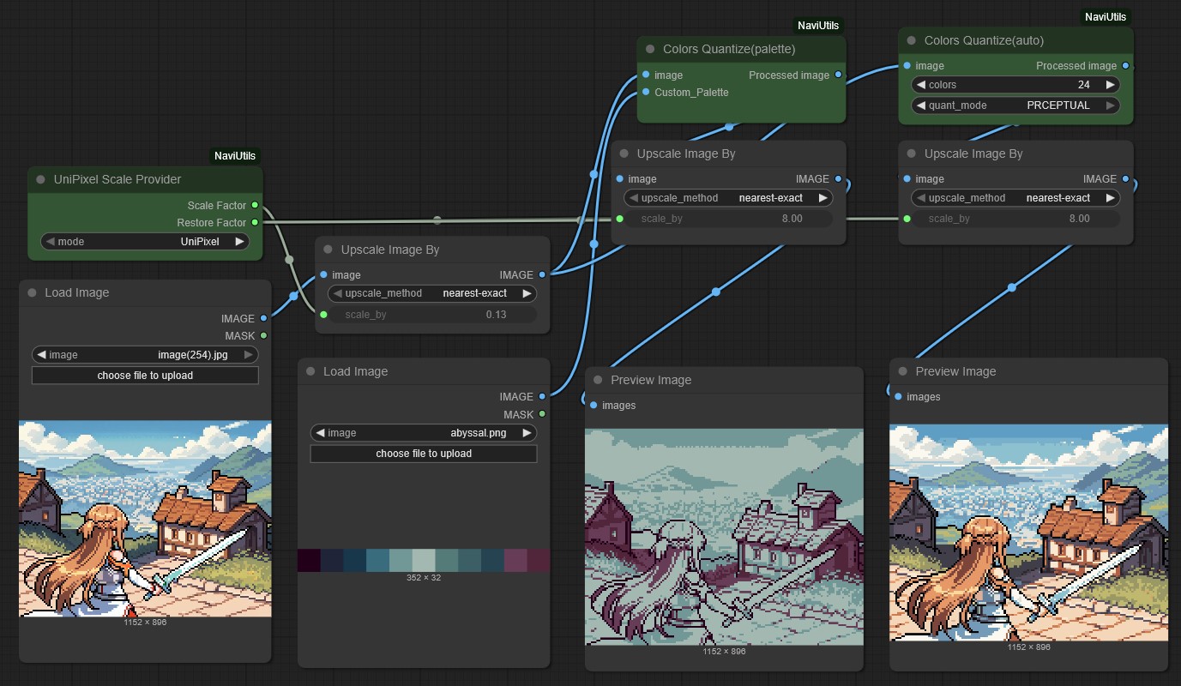The height and width of the screenshot is (686, 1181).
Task: Click the Colors Quantize(palette) node's title dot
Action: (650, 49)
